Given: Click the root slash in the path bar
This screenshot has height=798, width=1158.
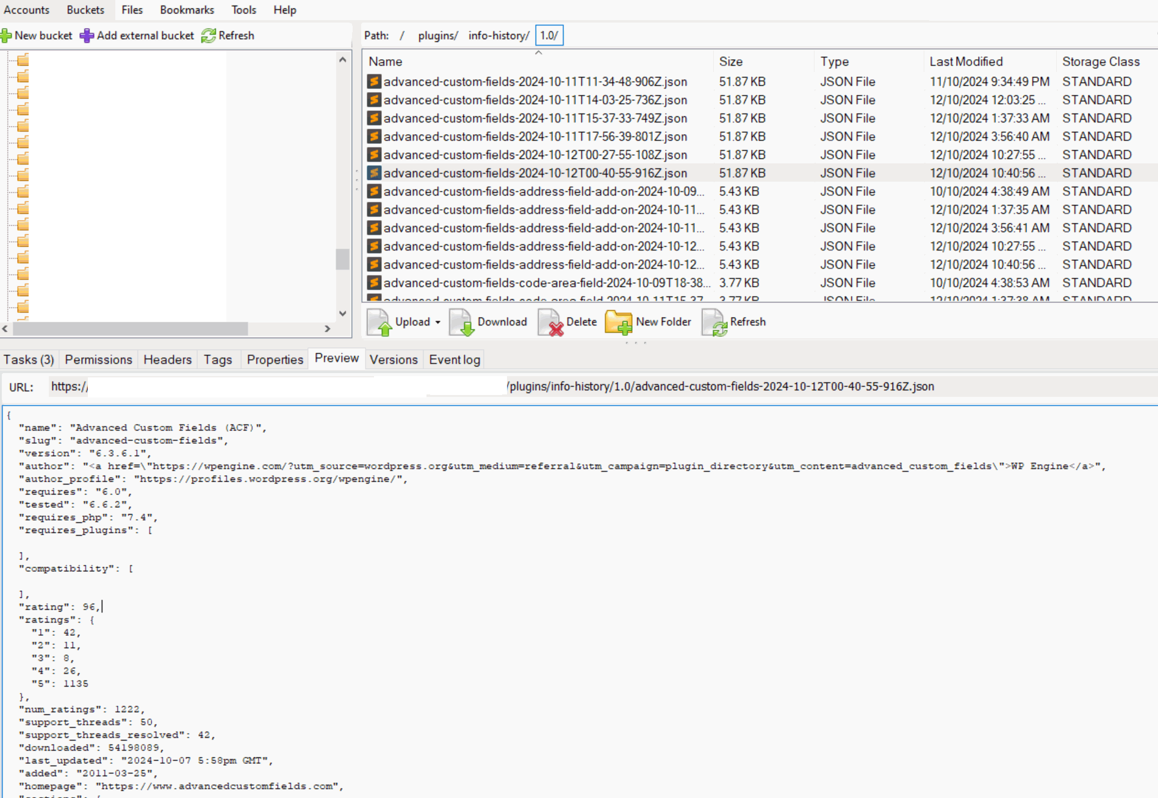Looking at the screenshot, I should (402, 35).
